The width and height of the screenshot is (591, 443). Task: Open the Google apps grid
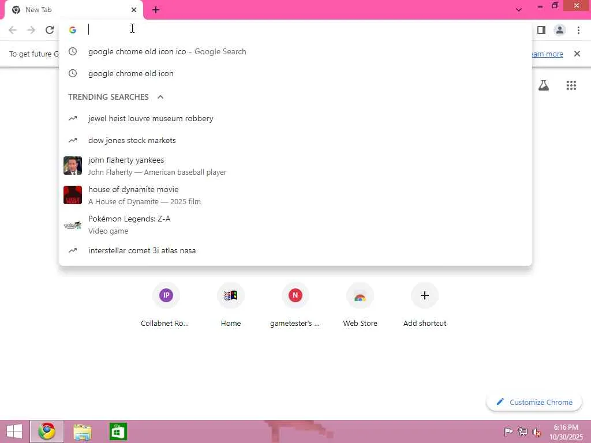[x=571, y=85]
